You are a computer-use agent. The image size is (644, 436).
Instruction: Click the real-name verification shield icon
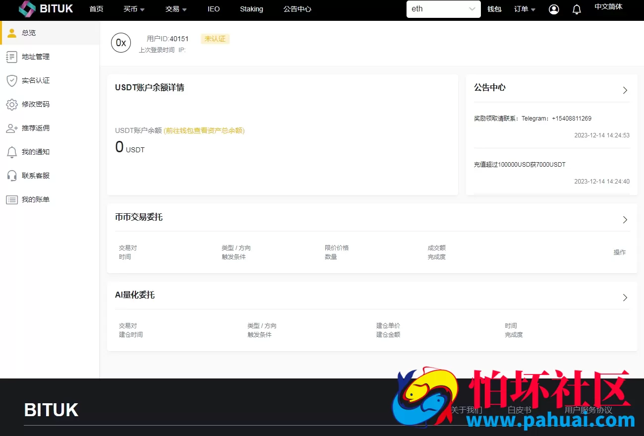click(12, 81)
